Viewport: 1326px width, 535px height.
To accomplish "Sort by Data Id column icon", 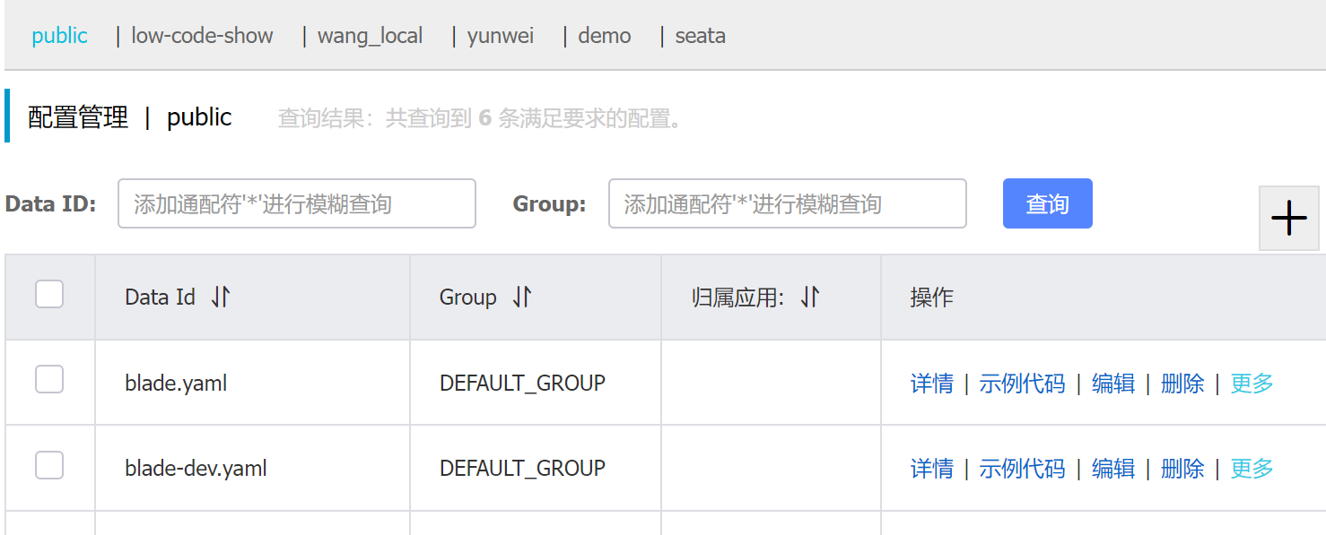I will click(221, 298).
